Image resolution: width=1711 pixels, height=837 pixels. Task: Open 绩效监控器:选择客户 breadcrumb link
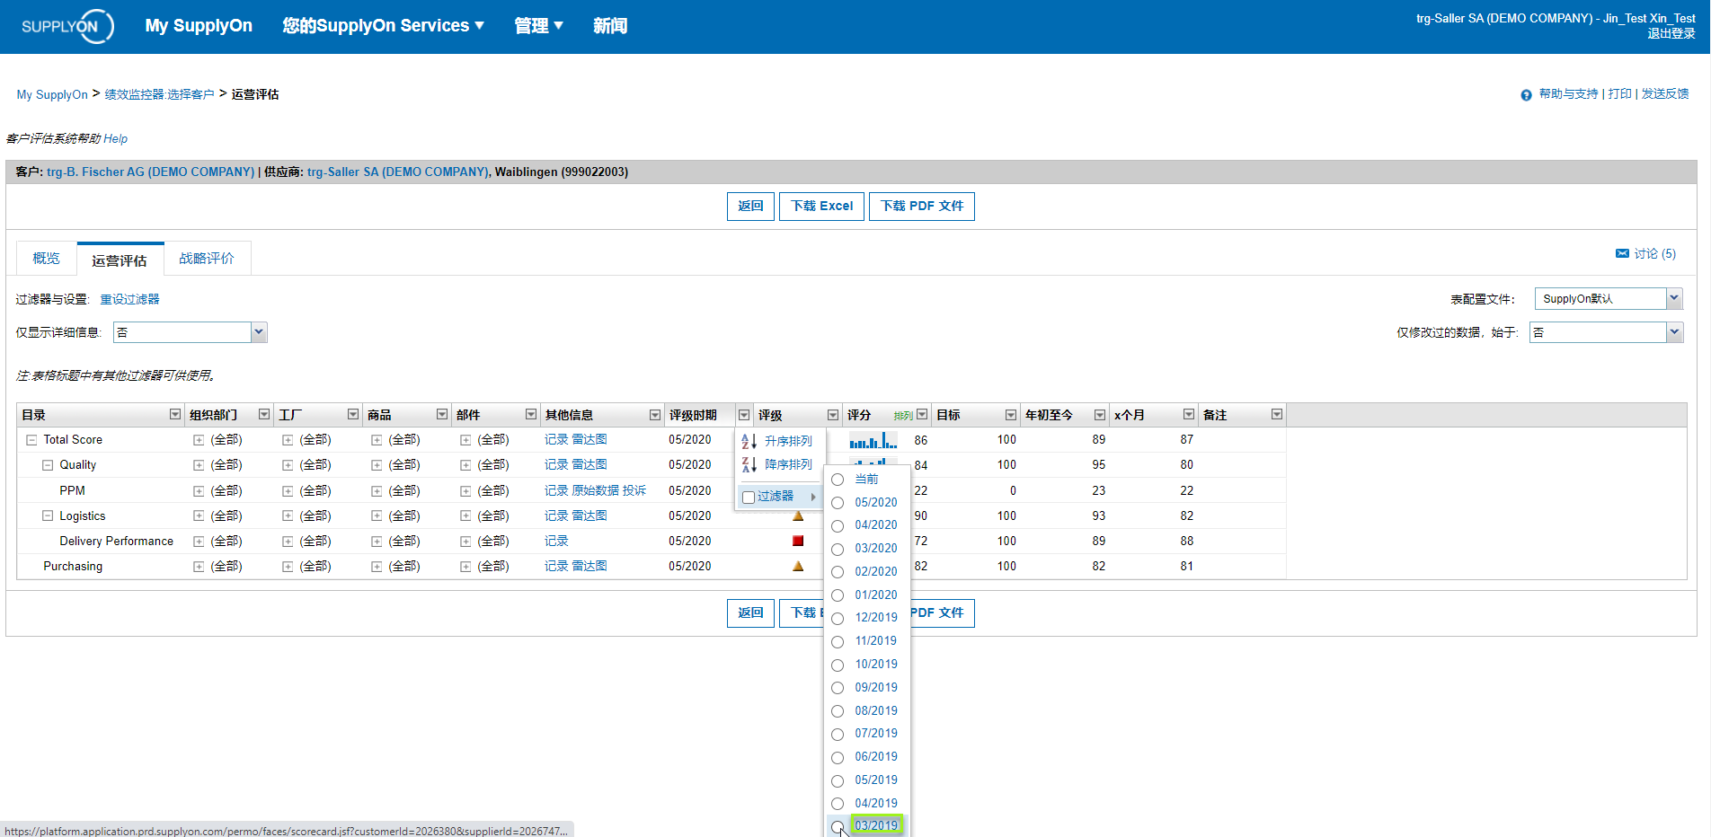159,94
